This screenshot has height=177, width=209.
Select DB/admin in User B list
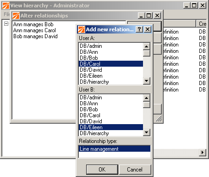(111, 97)
